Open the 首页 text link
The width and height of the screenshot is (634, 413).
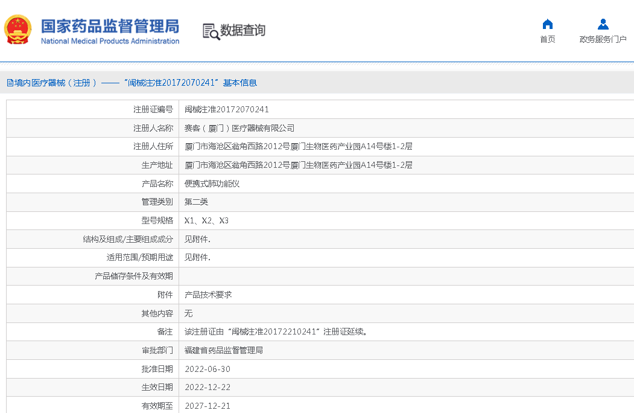tap(547, 39)
